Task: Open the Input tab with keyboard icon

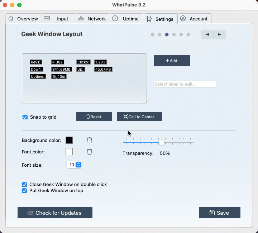Action: [58, 19]
